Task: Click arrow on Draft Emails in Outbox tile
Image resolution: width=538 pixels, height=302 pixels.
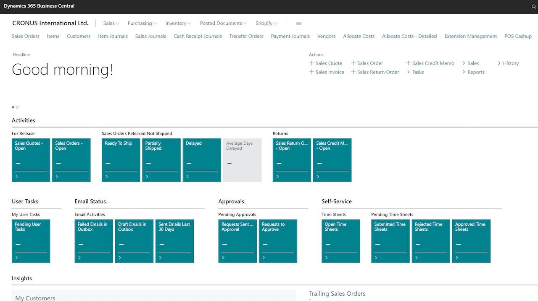Action: pyautogui.click(x=120, y=258)
